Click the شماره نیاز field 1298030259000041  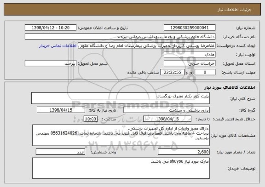pyautogui.click(x=190, y=28)
